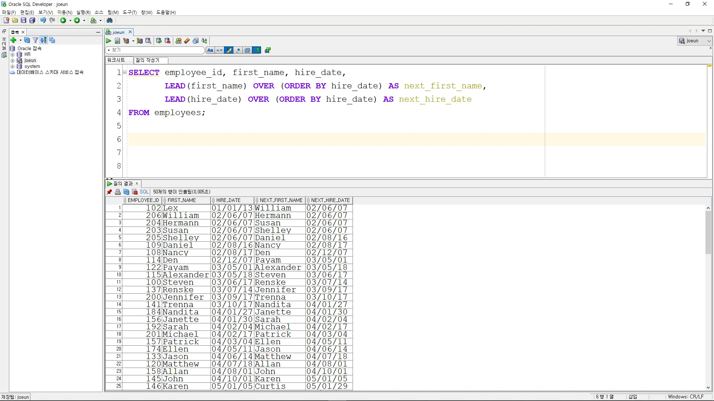
Task: Switch to the 질의 작성기 tab
Action: [x=148, y=60]
